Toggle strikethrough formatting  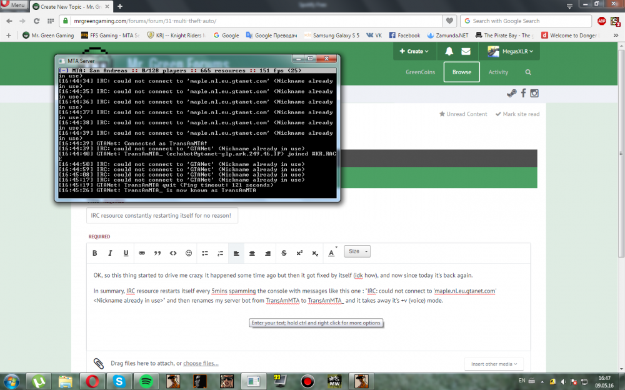[284, 253]
